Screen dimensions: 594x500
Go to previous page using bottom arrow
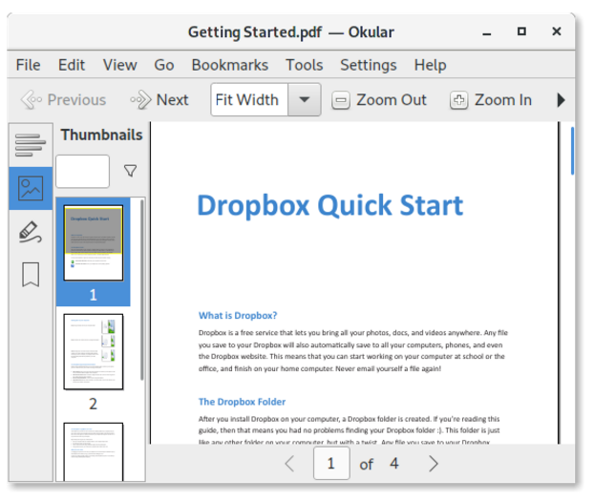289,464
